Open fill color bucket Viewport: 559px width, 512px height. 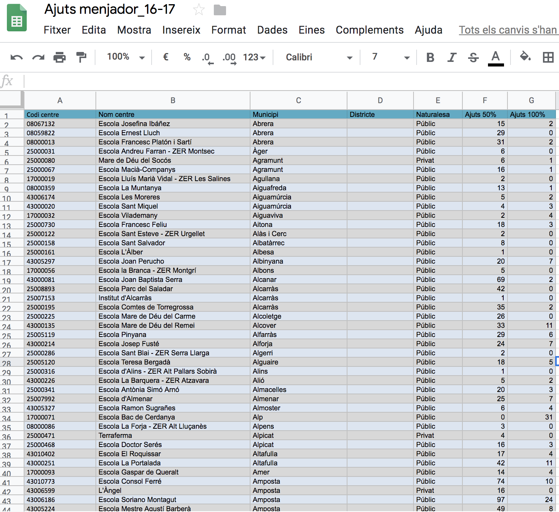click(525, 57)
